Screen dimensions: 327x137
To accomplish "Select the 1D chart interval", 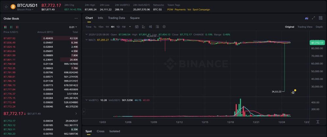I will pyautogui.click(x=118, y=27).
